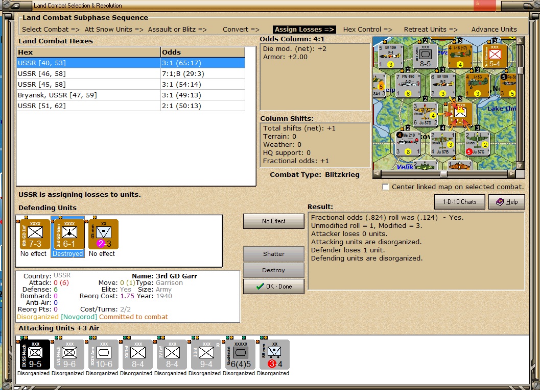
Task: Enable Center linked map on selected combat
Action: tap(386, 187)
